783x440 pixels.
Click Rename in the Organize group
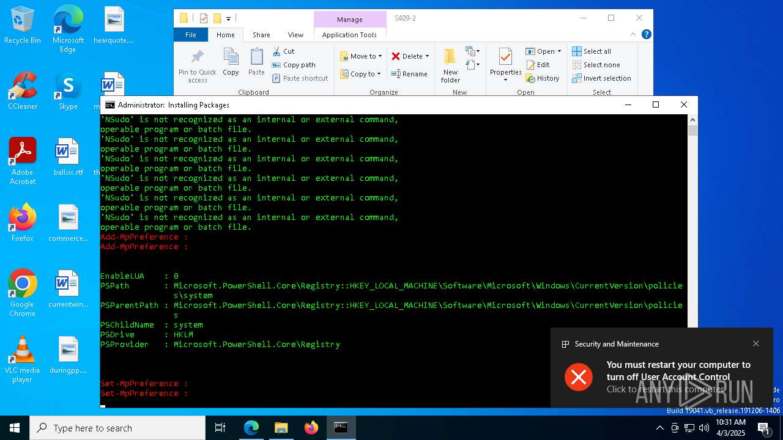409,74
